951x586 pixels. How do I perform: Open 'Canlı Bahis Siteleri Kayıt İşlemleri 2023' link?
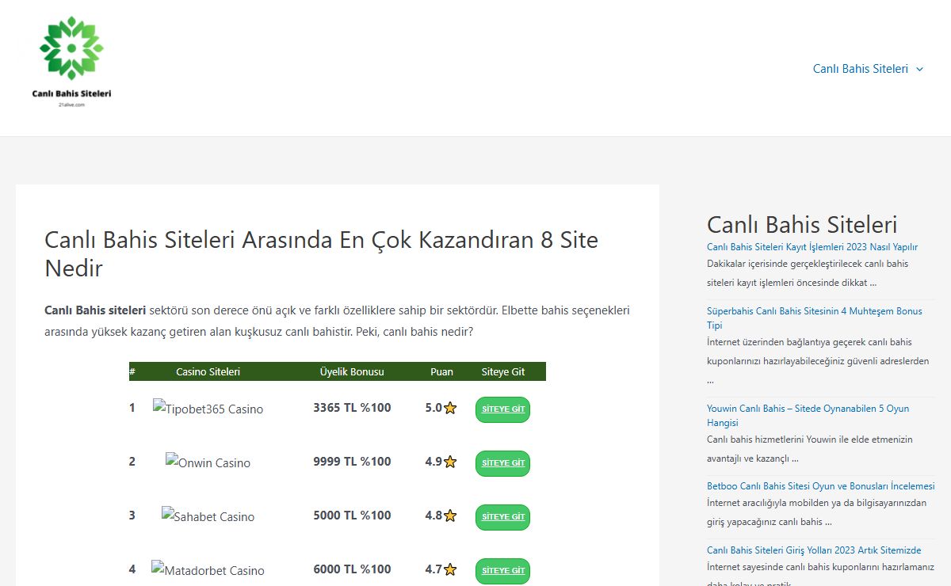pos(812,247)
